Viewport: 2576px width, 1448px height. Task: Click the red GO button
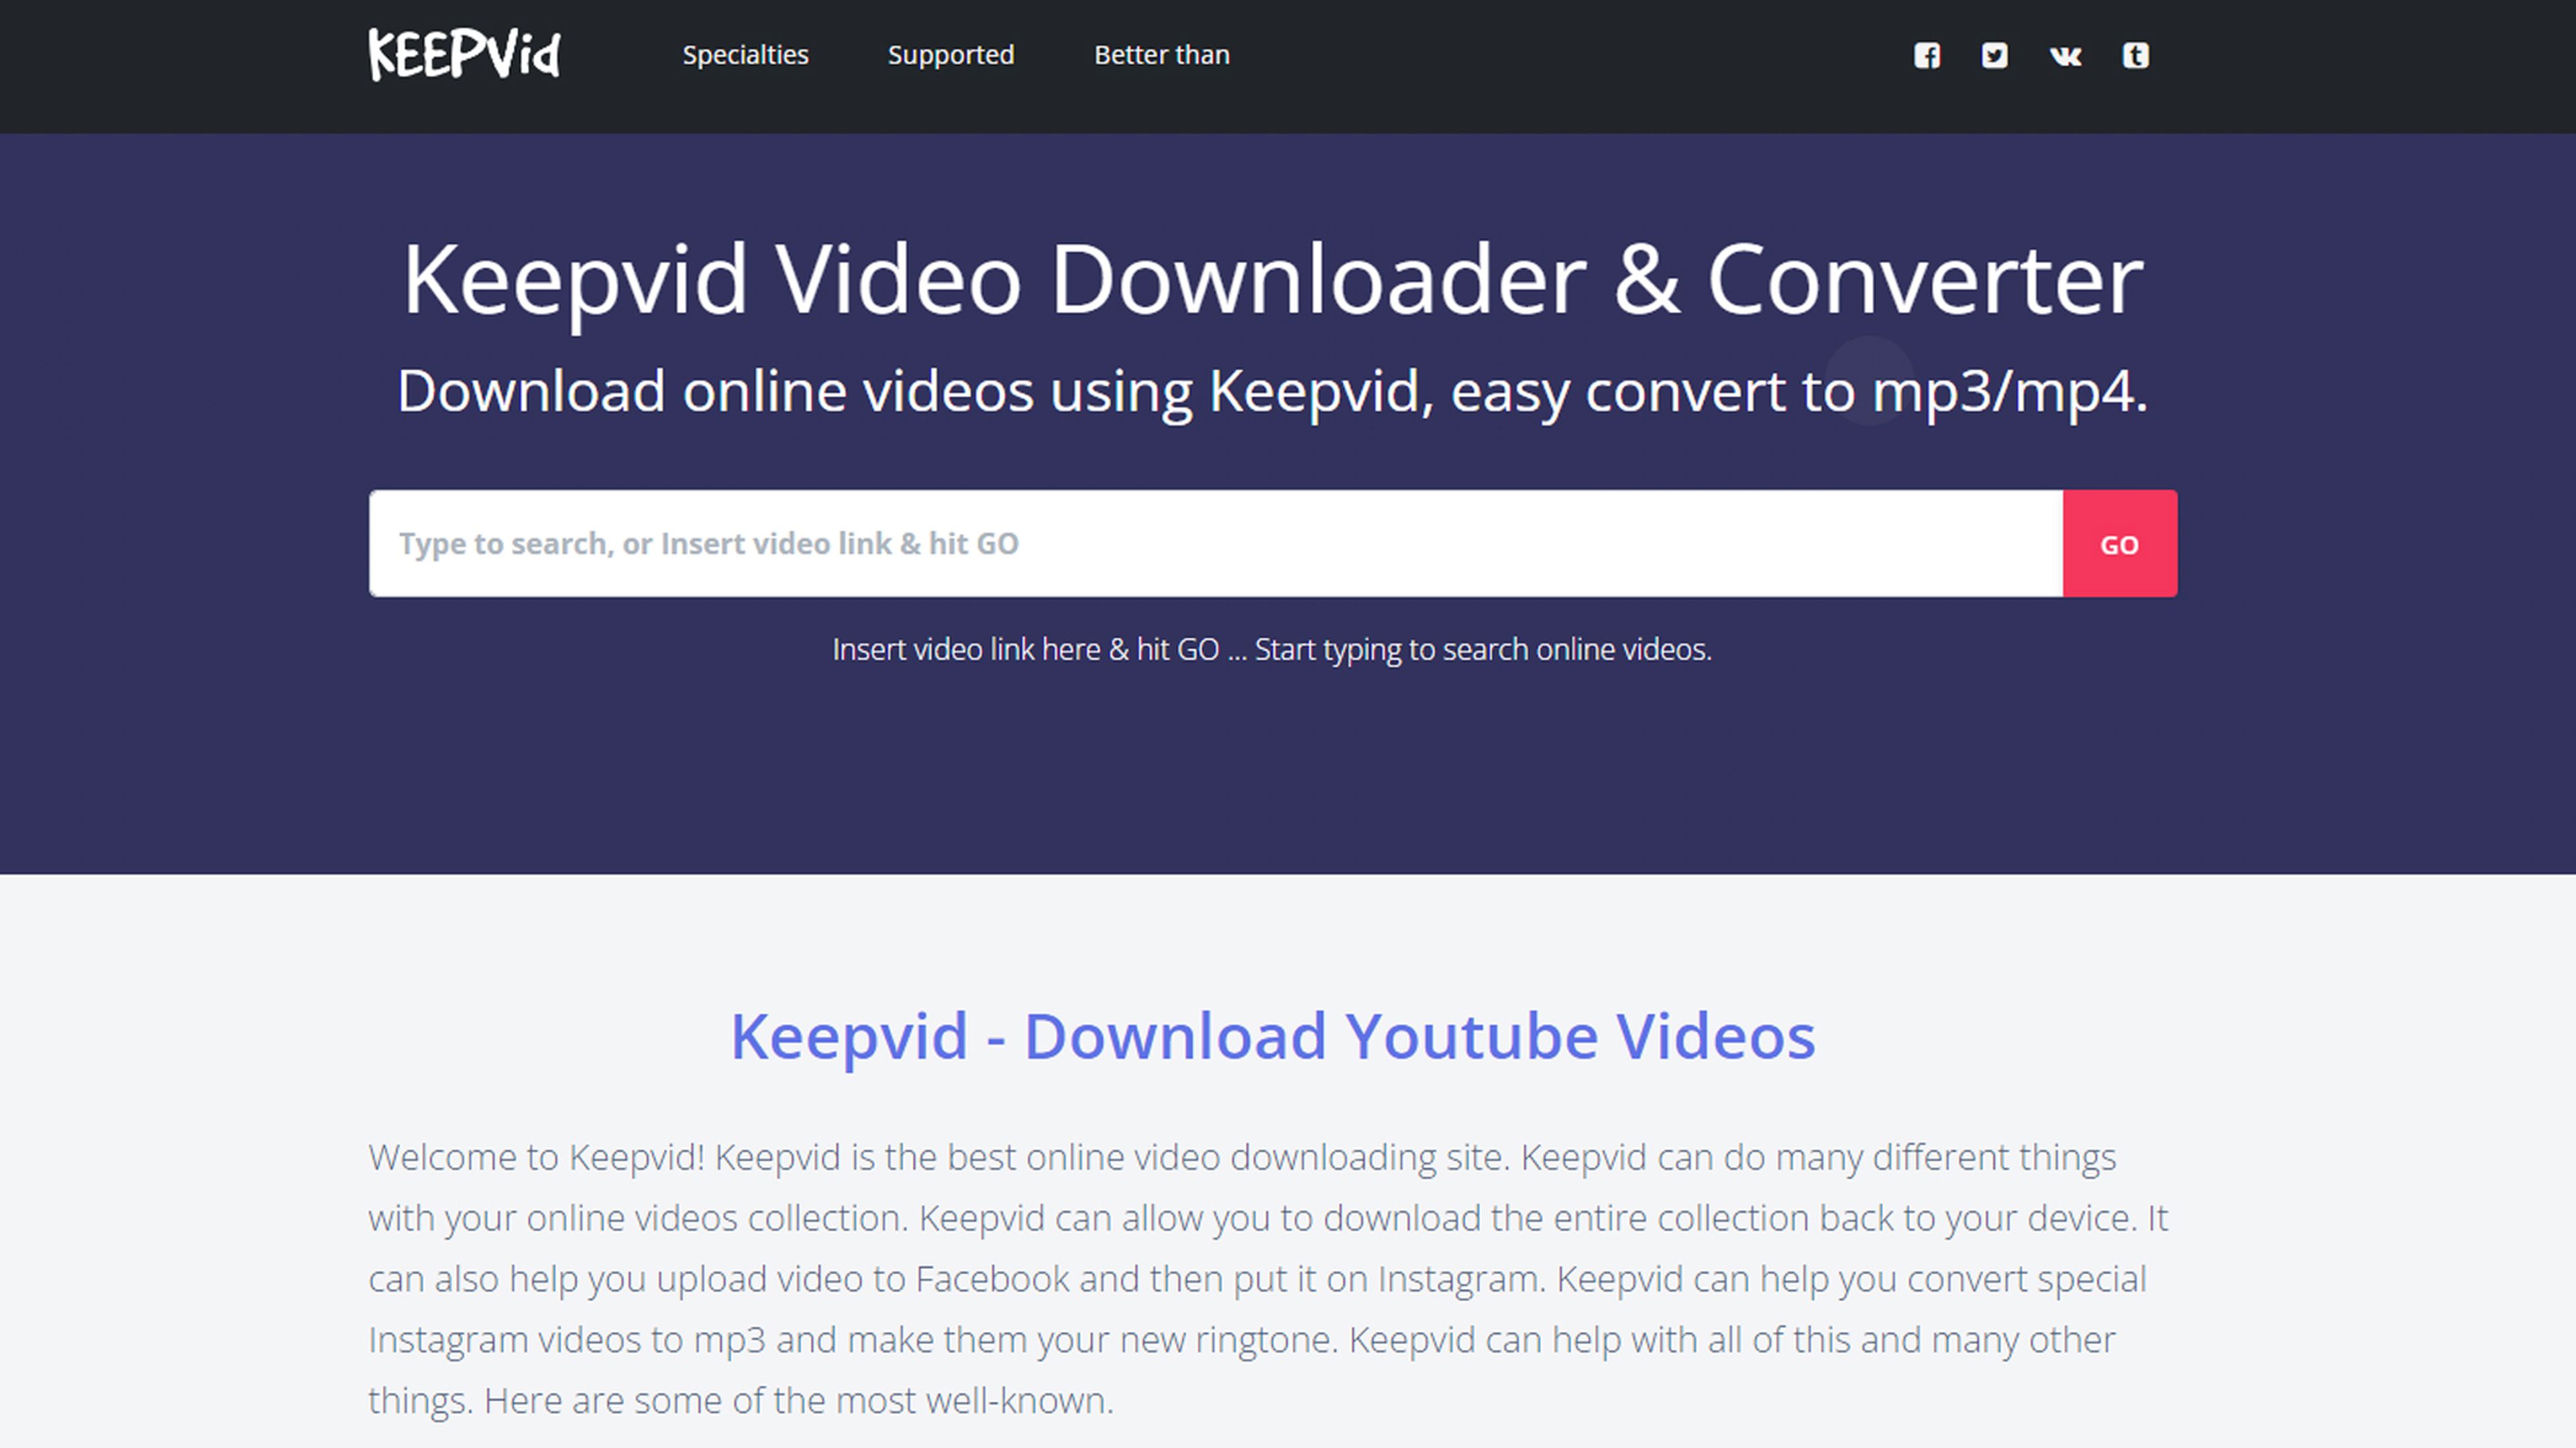pos(2120,544)
